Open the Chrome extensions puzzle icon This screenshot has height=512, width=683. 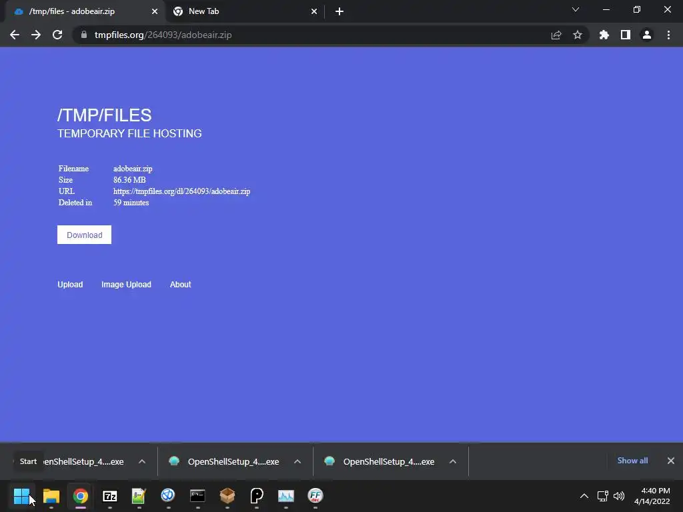click(604, 35)
